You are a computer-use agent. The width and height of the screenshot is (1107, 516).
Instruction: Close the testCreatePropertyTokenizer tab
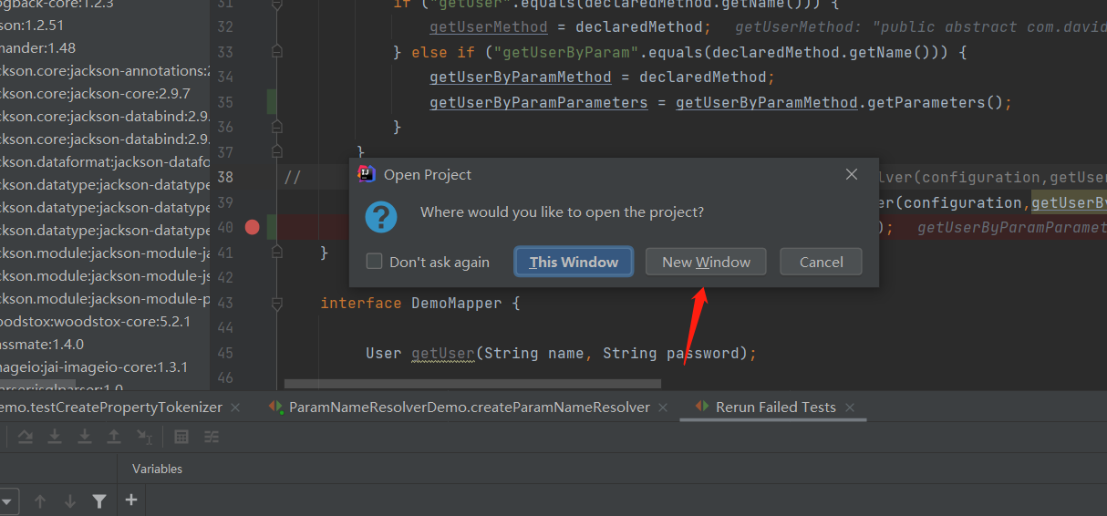tap(235, 408)
